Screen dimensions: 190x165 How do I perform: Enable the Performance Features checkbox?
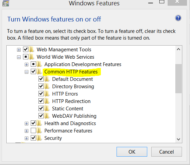pos(33,131)
